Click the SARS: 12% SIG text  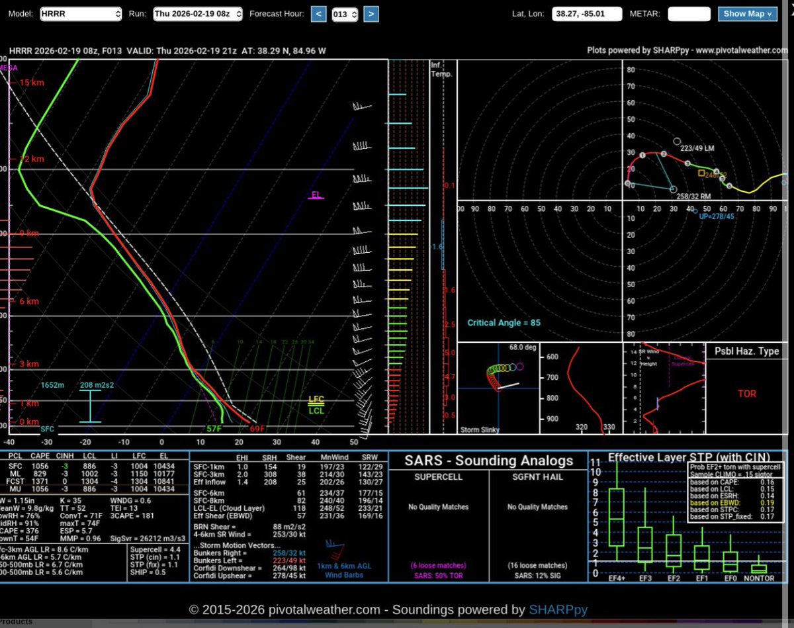click(x=537, y=574)
